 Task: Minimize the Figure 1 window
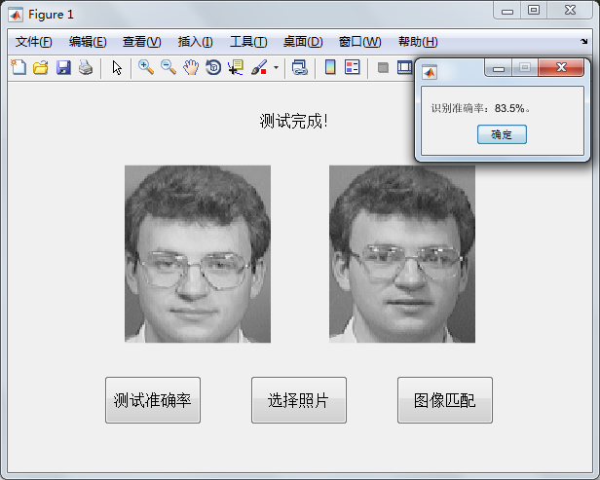tap(507, 11)
